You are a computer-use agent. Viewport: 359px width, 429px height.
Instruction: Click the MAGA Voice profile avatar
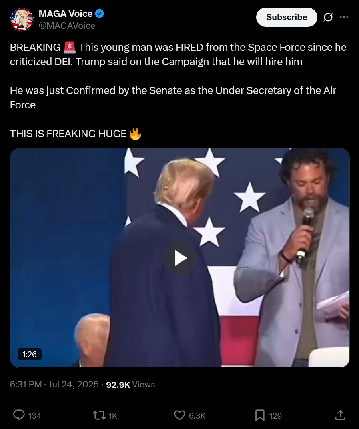pyautogui.click(x=22, y=20)
